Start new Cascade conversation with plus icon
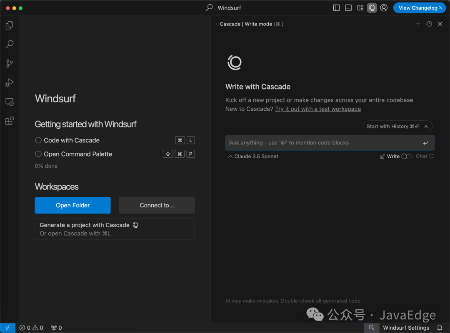 418,24
